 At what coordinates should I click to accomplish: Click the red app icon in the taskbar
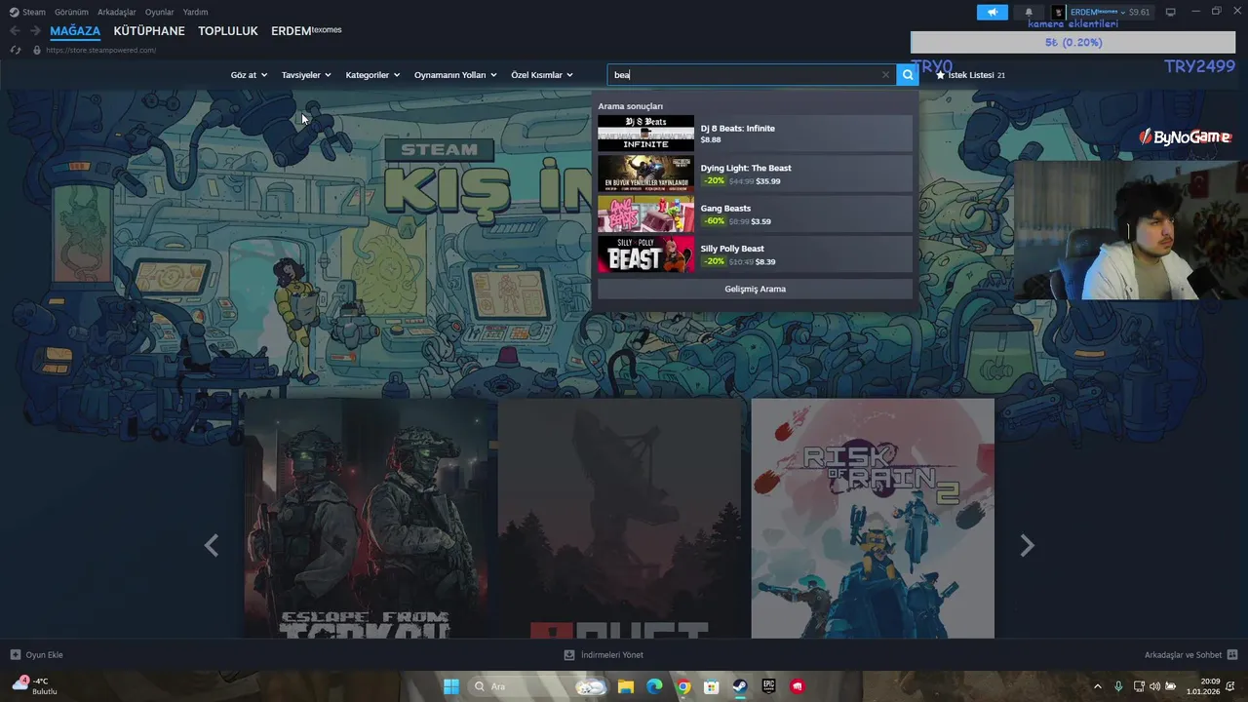point(798,686)
